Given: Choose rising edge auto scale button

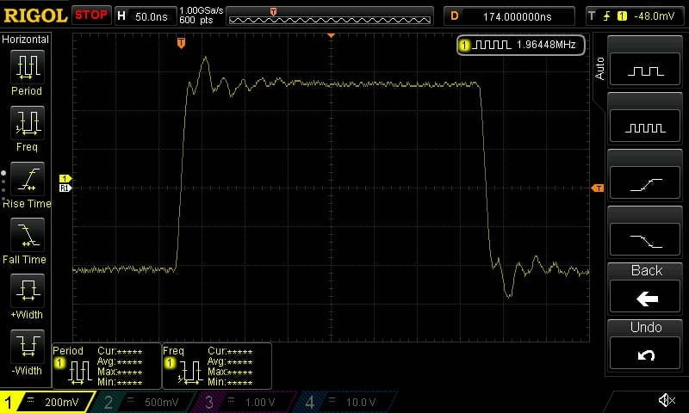Looking at the screenshot, I should (x=645, y=183).
